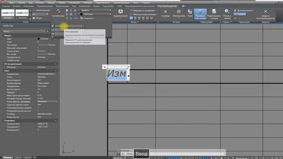This screenshot has width=283, height=159.
Task: Open the More (Дополнительно) options dropdown
Action: click(245, 11)
